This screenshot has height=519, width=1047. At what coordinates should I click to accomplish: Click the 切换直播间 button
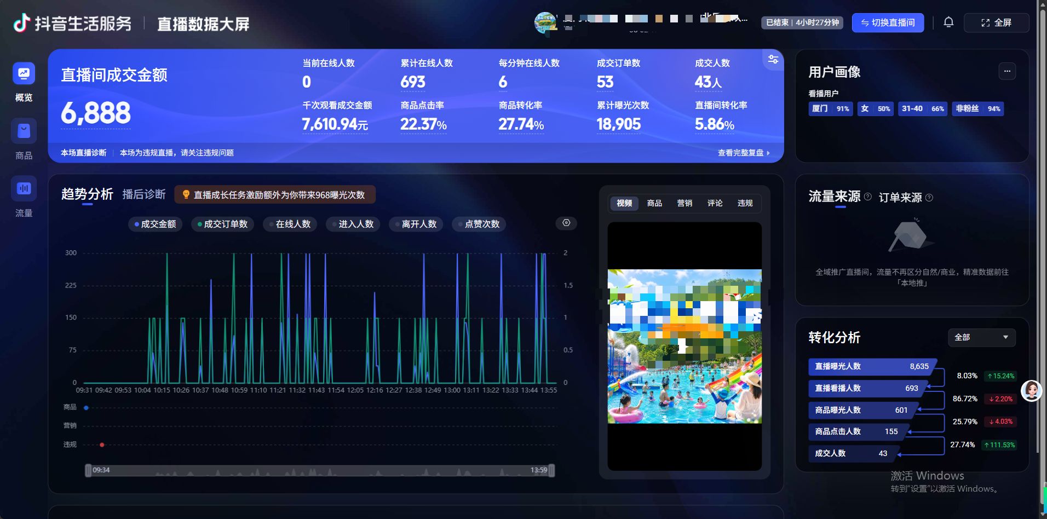point(888,22)
